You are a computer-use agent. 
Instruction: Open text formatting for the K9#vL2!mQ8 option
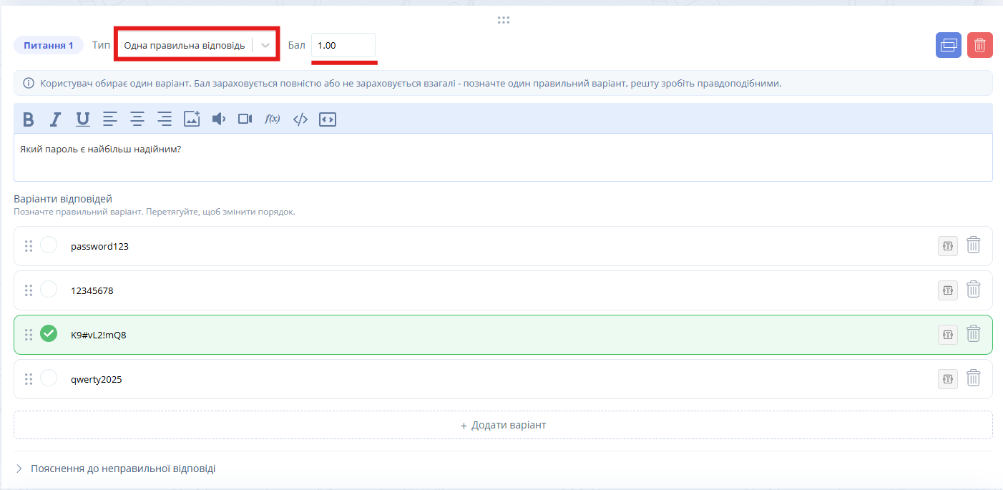click(948, 335)
